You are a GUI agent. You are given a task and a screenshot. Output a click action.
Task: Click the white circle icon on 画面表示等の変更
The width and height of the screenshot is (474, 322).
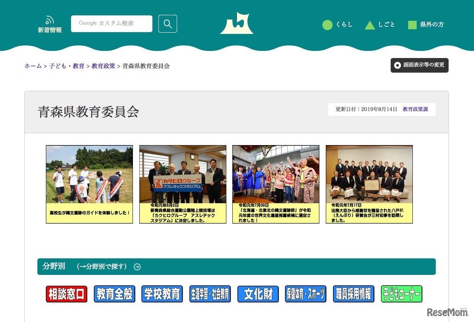(x=398, y=65)
